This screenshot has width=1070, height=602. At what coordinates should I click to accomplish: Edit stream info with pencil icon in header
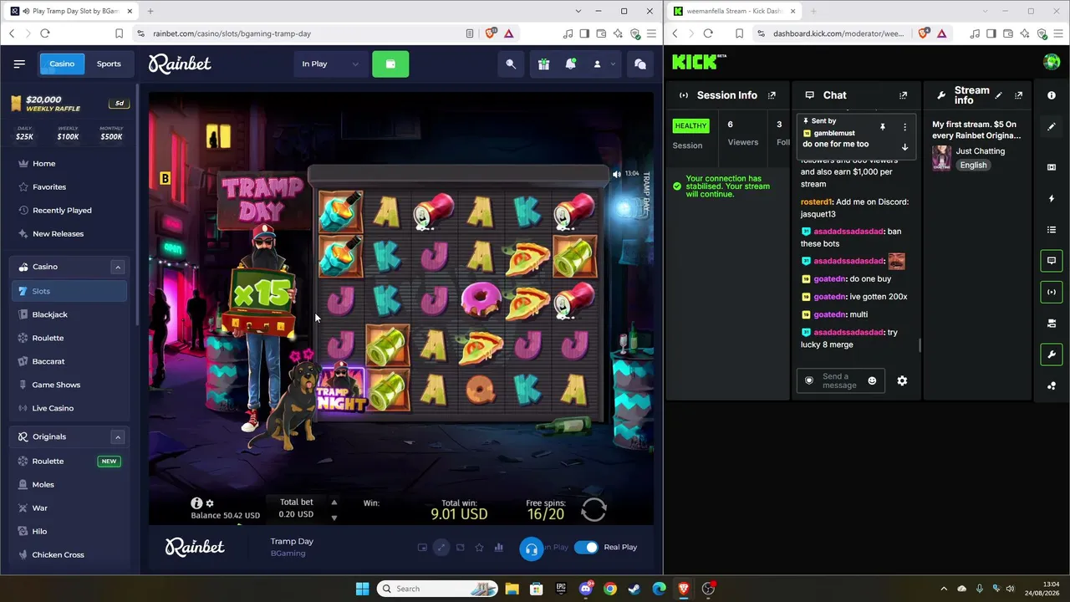coord(998,95)
